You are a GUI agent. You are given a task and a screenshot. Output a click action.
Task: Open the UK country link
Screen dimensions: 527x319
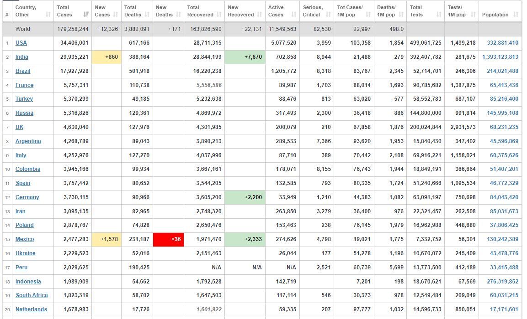point(20,127)
